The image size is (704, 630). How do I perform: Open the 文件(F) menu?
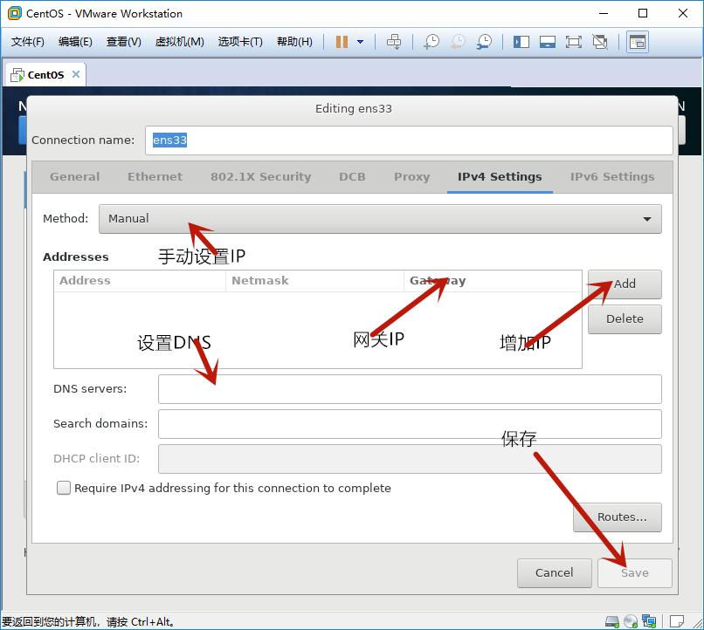28,42
